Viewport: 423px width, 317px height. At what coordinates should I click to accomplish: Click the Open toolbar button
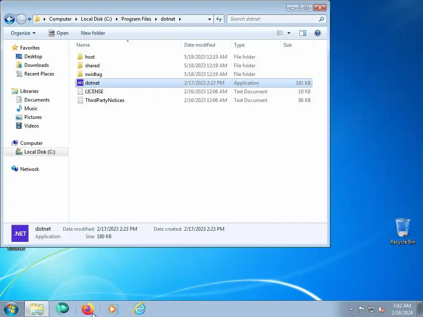pyautogui.click(x=59, y=33)
